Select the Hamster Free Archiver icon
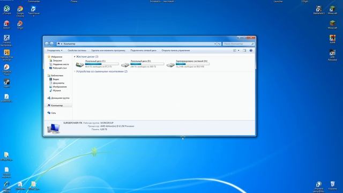This screenshot has width=343, height=193. [x=6, y=55]
